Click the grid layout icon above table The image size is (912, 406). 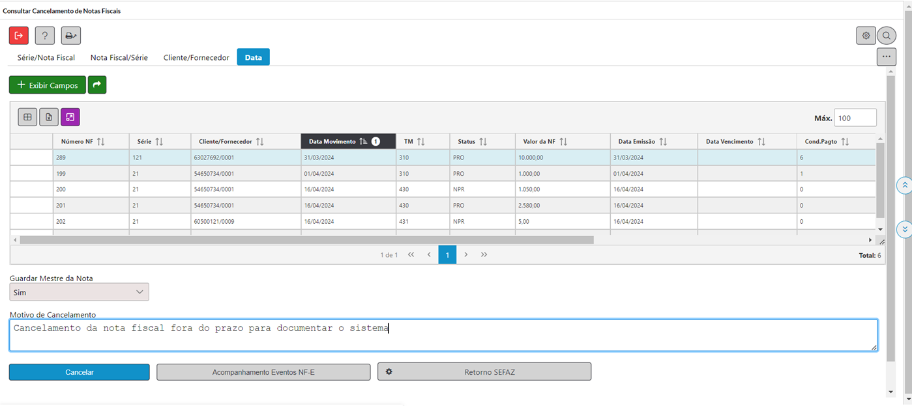click(27, 117)
